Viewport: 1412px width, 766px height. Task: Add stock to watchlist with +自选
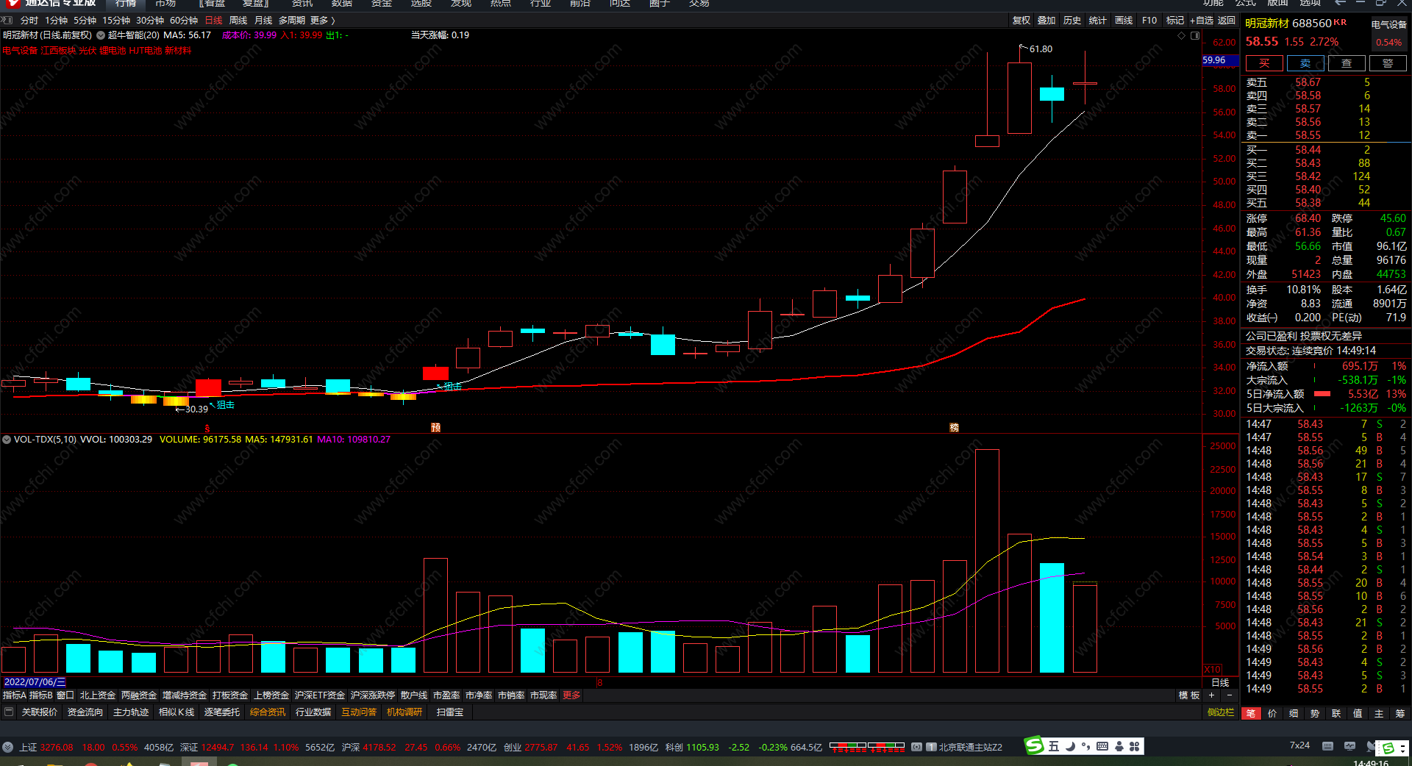point(1202,21)
